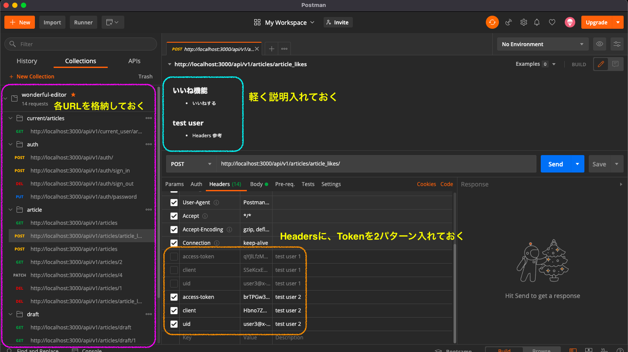Click User-Agent info icon

click(x=216, y=203)
